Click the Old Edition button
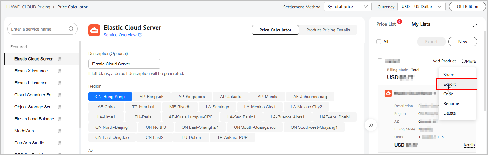The width and height of the screenshot is (488, 155). [467, 7]
